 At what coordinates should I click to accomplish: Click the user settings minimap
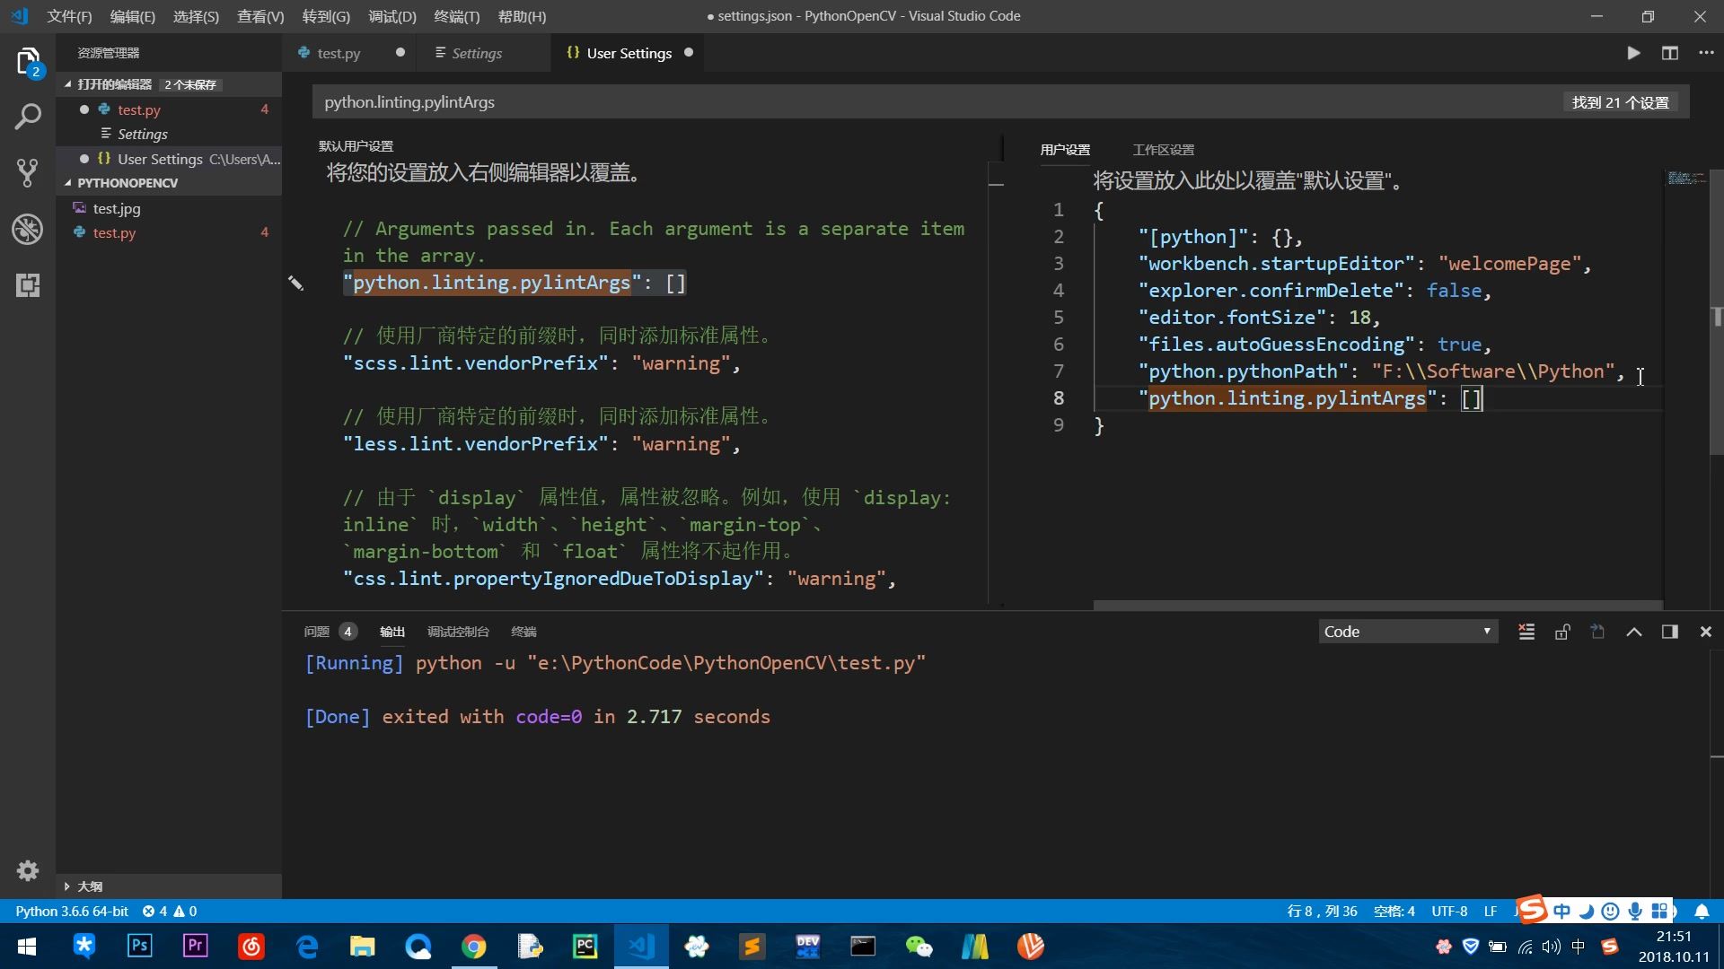point(1686,179)
